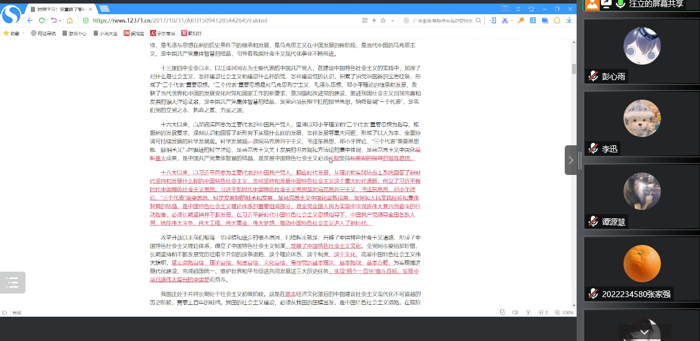Image resolution: width=700 pixels, height=341 pixels.
Task: Unmute 彭心雨's microphone icon
Action: 593,77
